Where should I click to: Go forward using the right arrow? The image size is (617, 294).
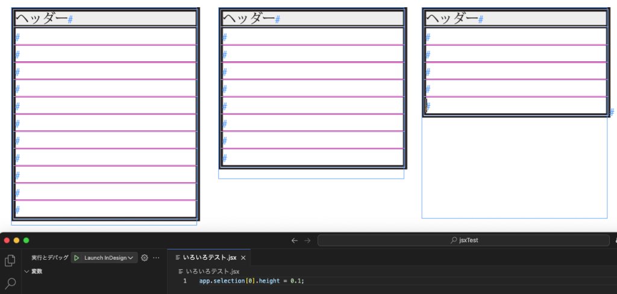308,240
